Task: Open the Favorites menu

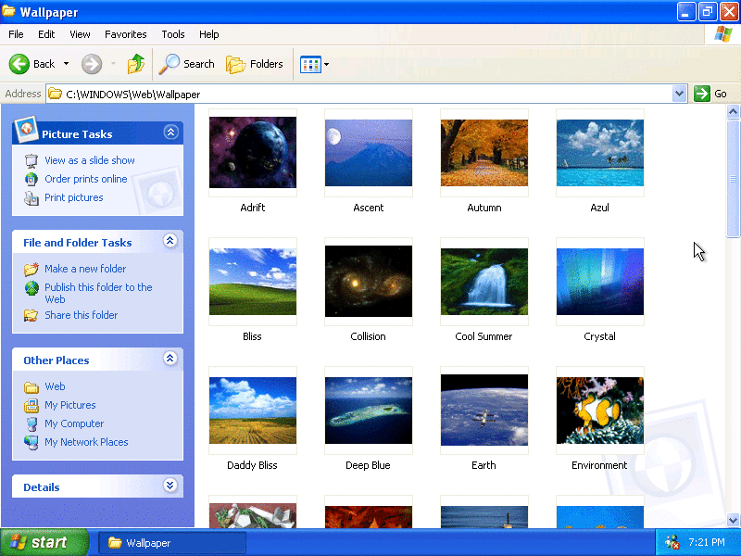Action: pyautogui.click(x=126, y=34)
